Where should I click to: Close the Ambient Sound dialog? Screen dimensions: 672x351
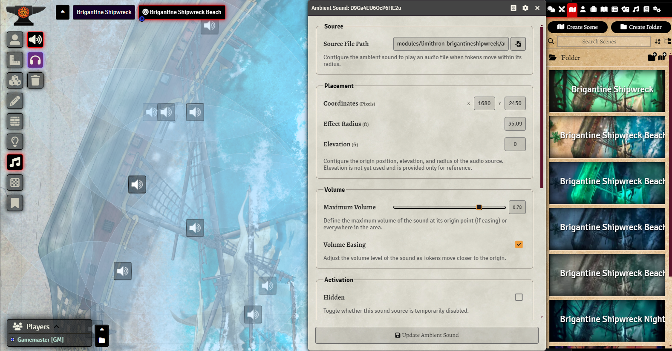537,8
